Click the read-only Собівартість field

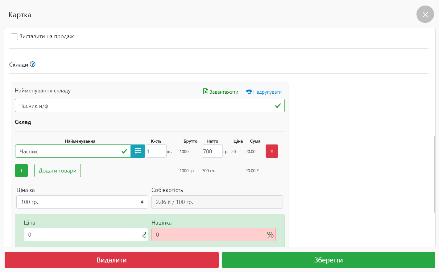[217, 202]
